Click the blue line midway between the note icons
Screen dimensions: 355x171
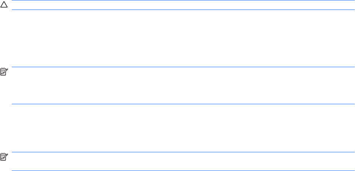[183, 104]
